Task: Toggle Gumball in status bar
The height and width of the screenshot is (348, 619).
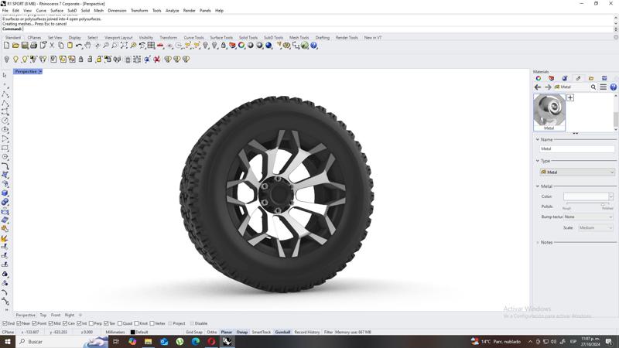Action: (x=282, y=333)
